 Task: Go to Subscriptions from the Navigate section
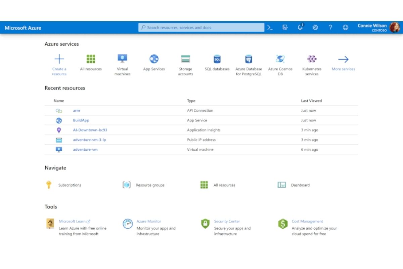(x=70, y=185)
